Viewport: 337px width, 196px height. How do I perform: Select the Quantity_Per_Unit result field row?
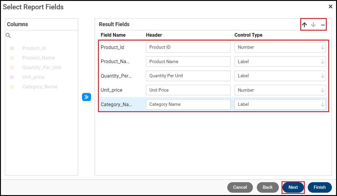(x=116, y=76)
